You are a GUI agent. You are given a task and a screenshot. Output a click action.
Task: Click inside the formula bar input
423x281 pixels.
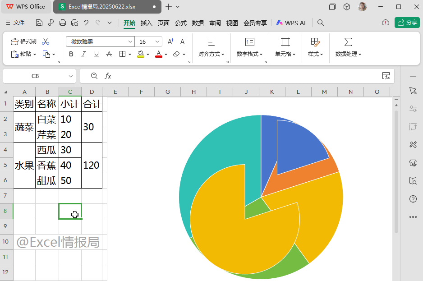248,76
